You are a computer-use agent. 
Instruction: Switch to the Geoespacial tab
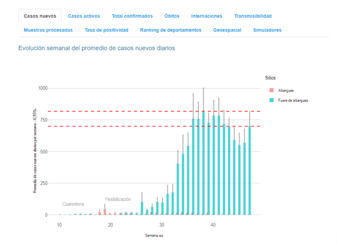point(227,30)
